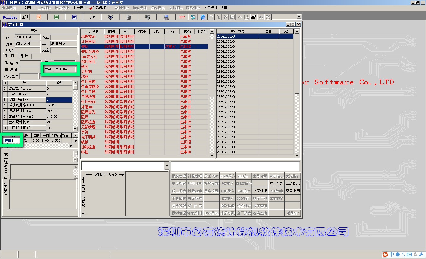Click the network users toolbar icon

(x=147, y=17)
